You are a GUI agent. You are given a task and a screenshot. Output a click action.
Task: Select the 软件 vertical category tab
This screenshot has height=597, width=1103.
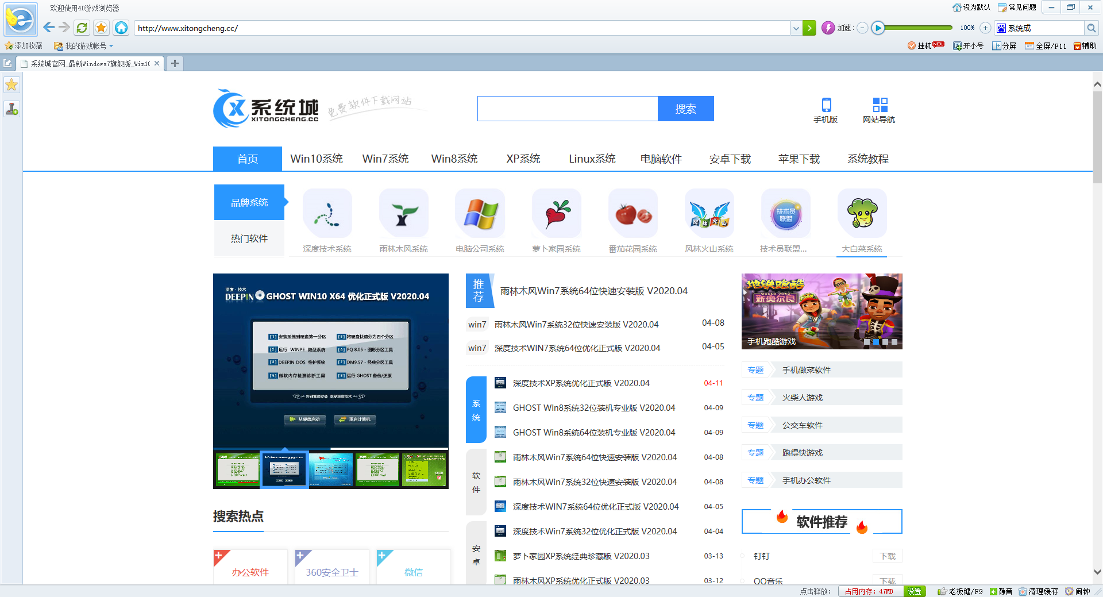pyautogui.click(x=476, y=482)
